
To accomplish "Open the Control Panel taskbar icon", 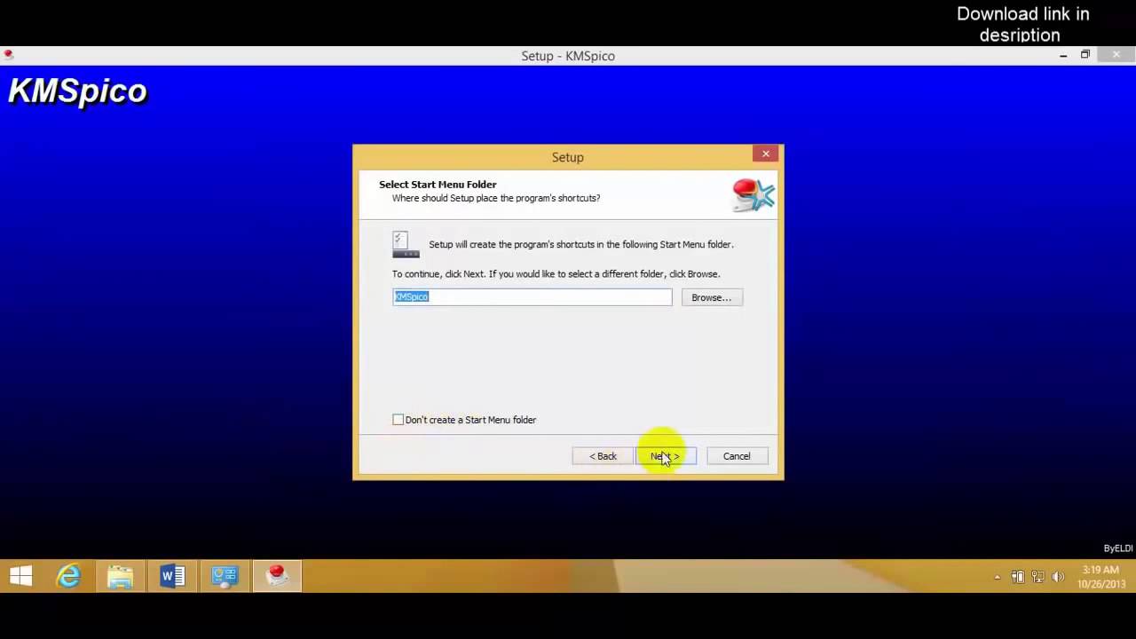I will 225,577.
